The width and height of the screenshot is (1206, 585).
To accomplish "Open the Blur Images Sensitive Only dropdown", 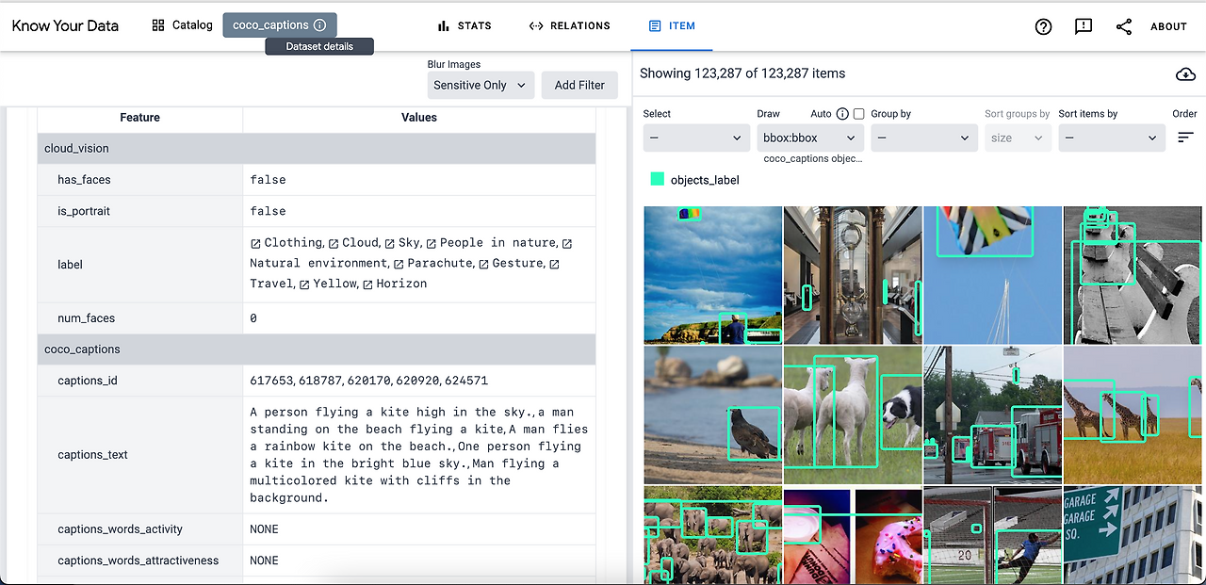I will (x=481, y=85).
